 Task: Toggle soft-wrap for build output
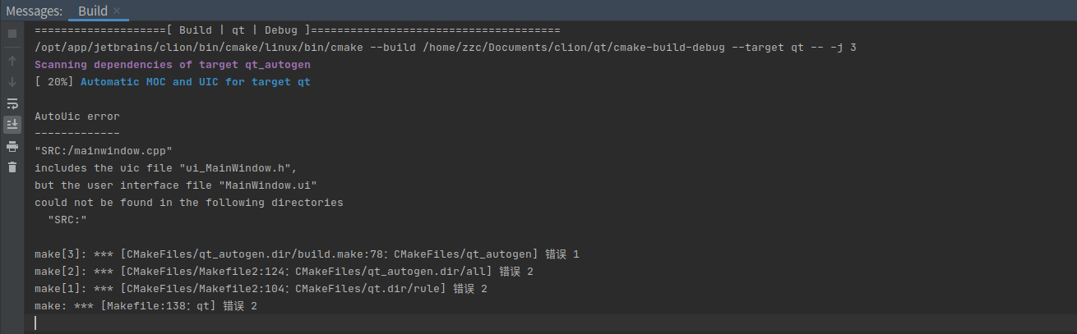click(x=12, y=103)
